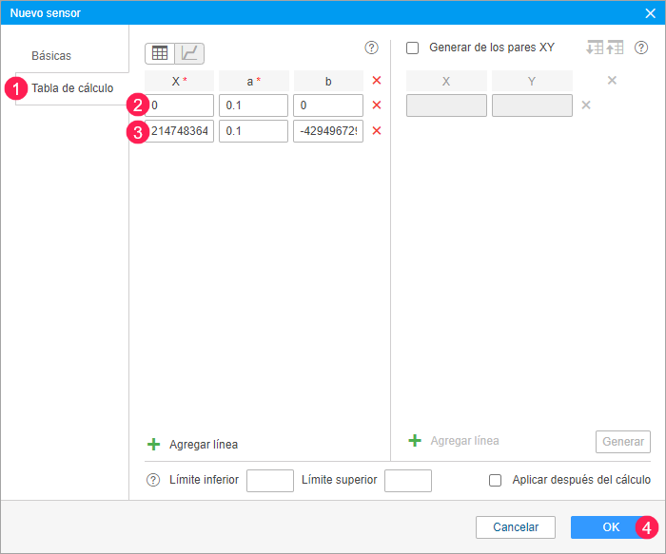This screenshot has height=554, width=666.
Task: Click the Límite inferior input box
Action: [x=269, y=480]
